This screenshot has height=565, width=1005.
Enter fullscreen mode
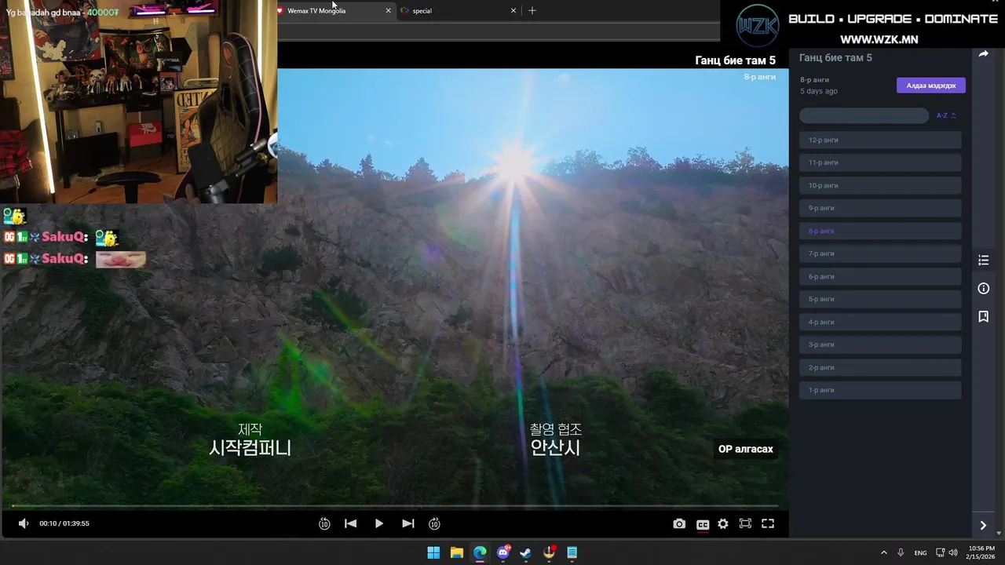pos(768,524)
